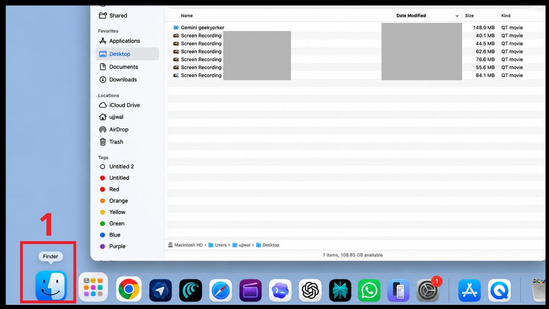
Task: Open the dark blue paper-plane app in Dock
Action: tap(161, 290)
